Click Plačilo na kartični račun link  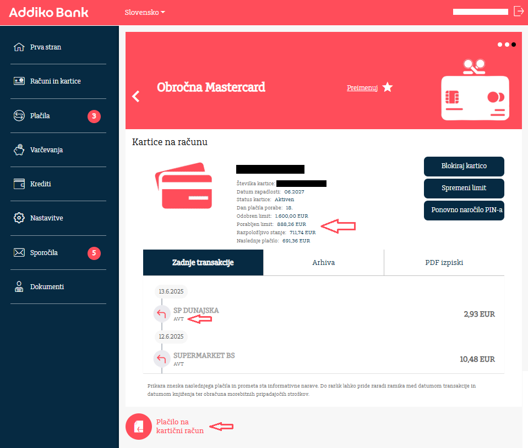point(180,426)
